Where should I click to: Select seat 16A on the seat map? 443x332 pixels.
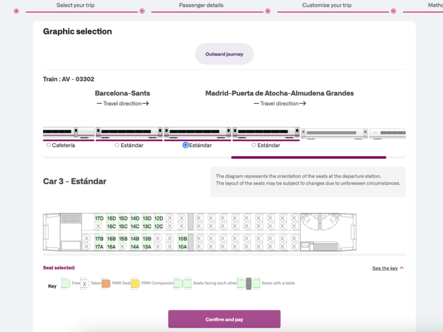click(x=111, y=247)
